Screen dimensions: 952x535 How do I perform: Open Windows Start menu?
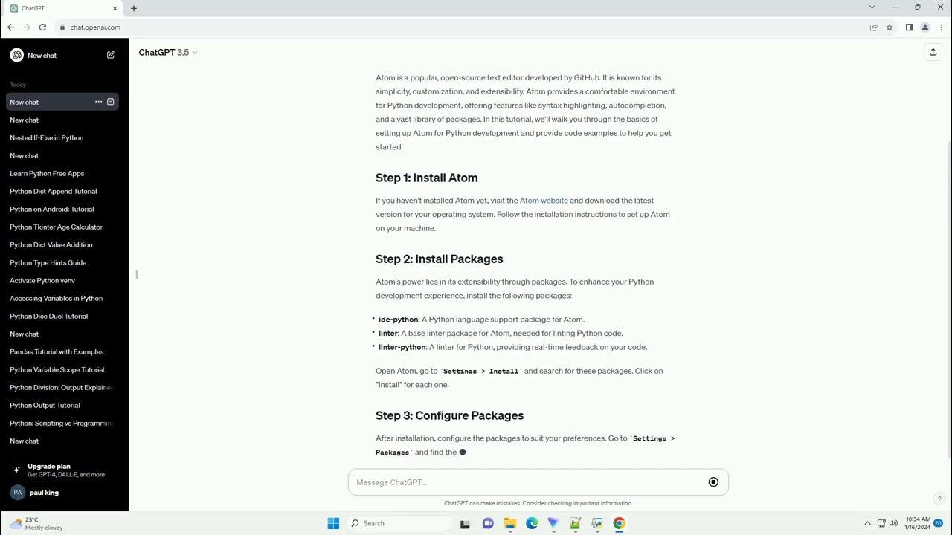333,523
